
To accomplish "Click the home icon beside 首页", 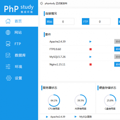I will (8, 21).
